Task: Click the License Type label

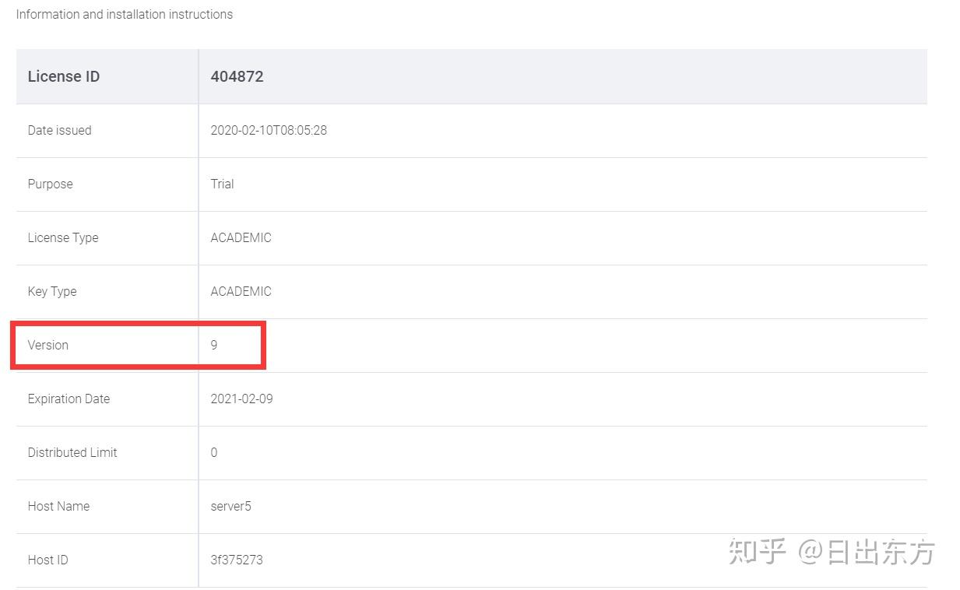Action: coord(63,237)
